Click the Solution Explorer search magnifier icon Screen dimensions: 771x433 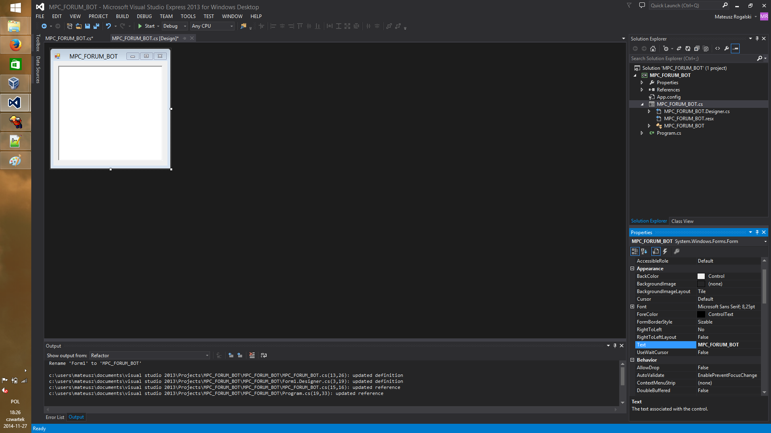click(759, 59)
